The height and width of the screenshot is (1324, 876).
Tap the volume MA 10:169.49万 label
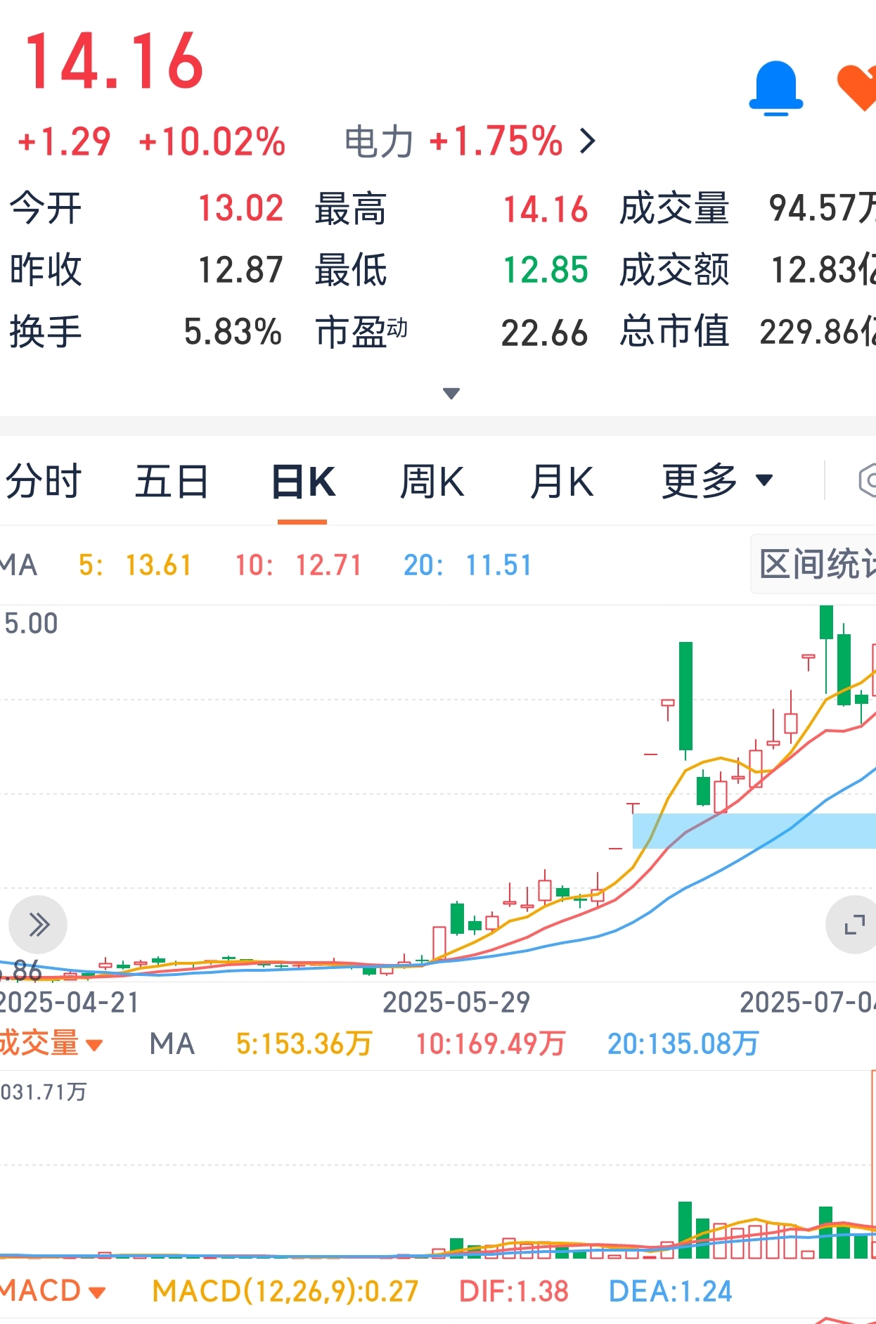click(491, 1043)
